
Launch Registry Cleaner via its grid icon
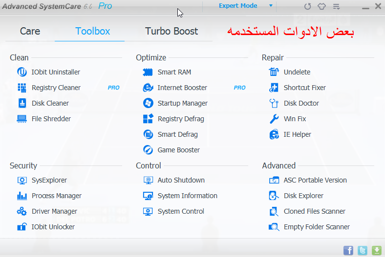(22, 88)
